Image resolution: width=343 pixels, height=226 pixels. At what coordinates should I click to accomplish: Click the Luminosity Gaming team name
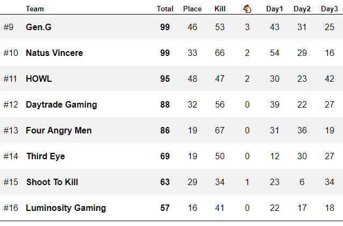coord(66,208)
